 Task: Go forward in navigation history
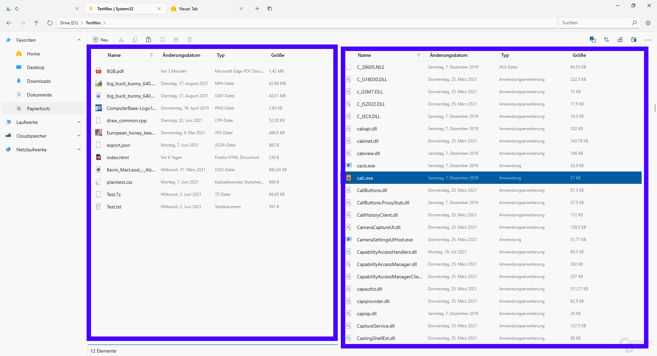click(23, 23)
